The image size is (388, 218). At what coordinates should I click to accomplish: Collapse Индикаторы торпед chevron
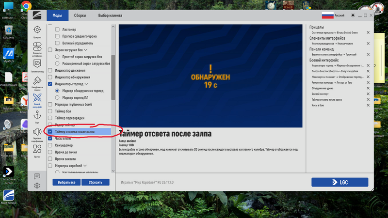pos(86,84)
